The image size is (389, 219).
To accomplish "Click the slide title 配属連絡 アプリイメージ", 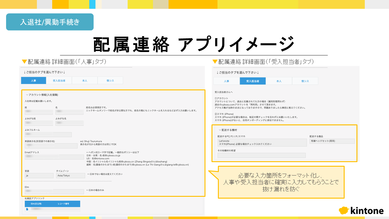I will coord(194,44).
